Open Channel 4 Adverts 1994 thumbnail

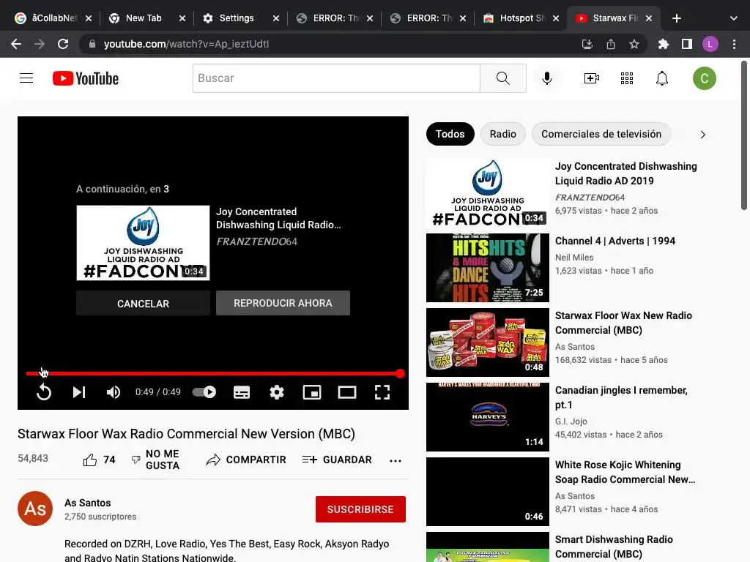(x=487, y=268)
